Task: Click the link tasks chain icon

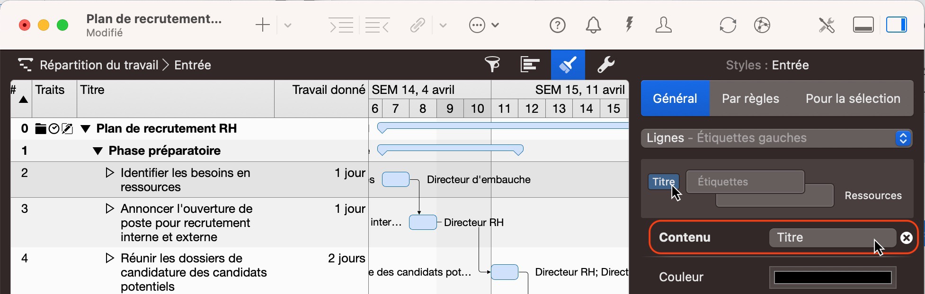Action: point(417,25)
